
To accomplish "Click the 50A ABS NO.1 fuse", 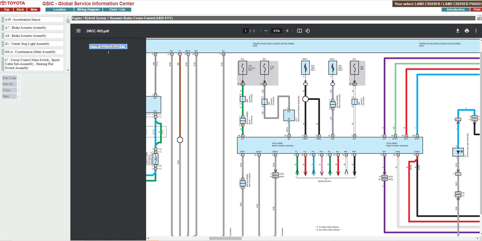I will coord(305,68).
